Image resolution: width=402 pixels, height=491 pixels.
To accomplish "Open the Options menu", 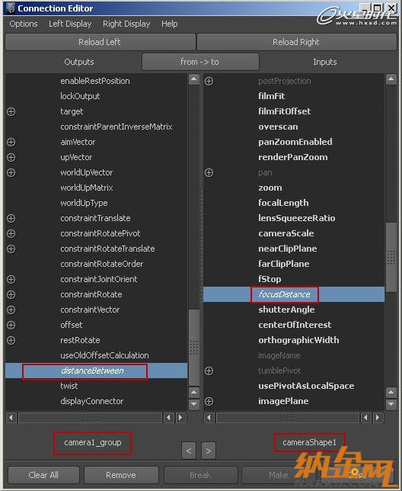I will click(x=24, y=24).
